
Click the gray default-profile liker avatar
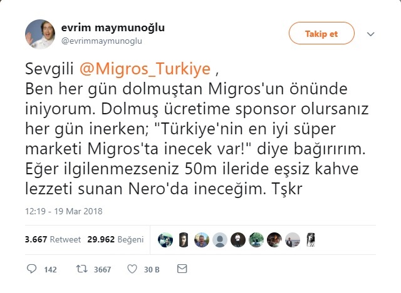point(220,240)
